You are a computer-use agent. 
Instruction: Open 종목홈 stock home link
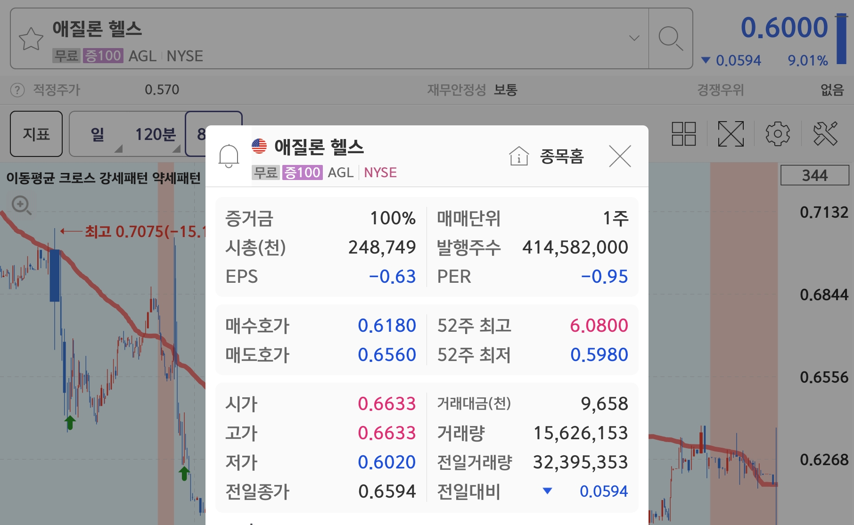pos(562,156)
